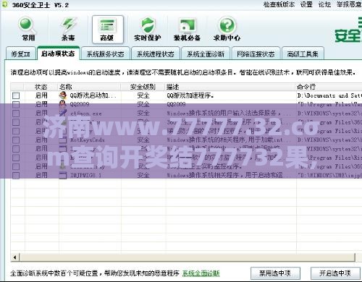Image resolution: width=362 pixels, height=282 pixels.
Task: Switch to the 修复IE tab
Action: click(x=21, y=54)
